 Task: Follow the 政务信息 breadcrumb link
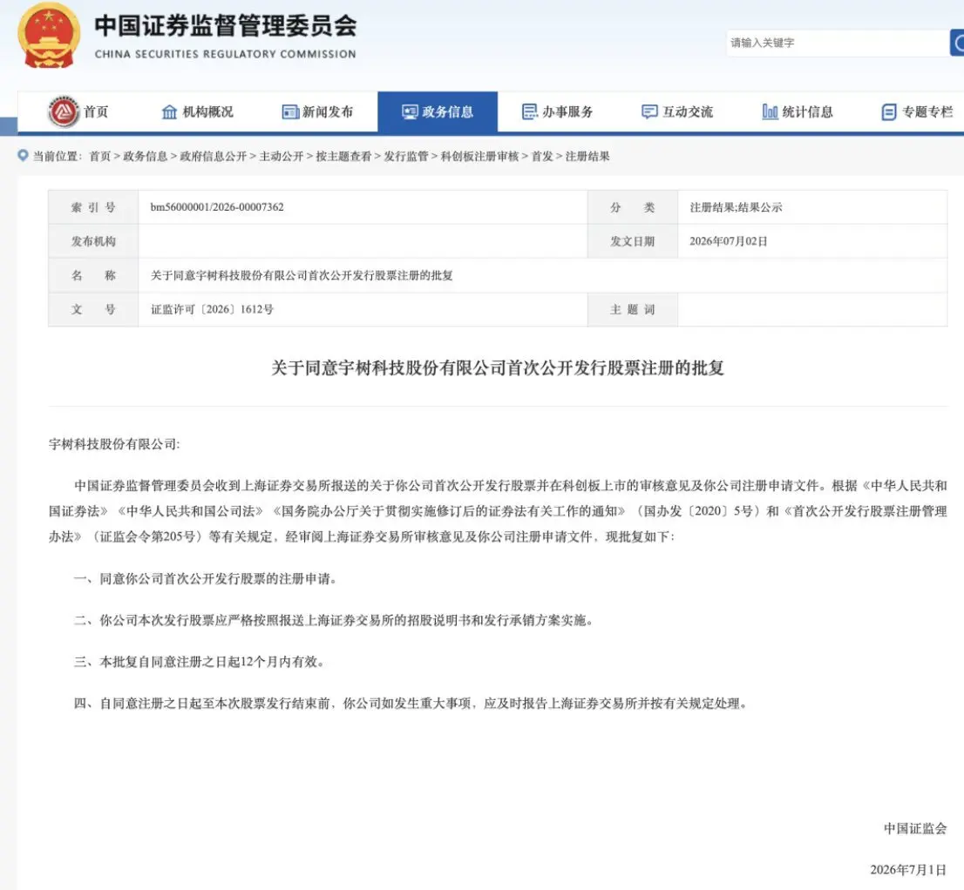click(x=145, y=156)
